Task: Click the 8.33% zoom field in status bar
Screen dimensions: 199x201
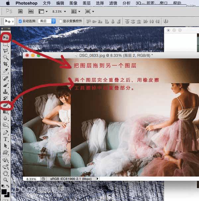Action: 31,179
